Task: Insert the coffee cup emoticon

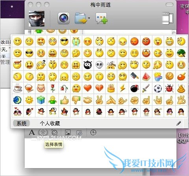Action: [x=18, y=88]
